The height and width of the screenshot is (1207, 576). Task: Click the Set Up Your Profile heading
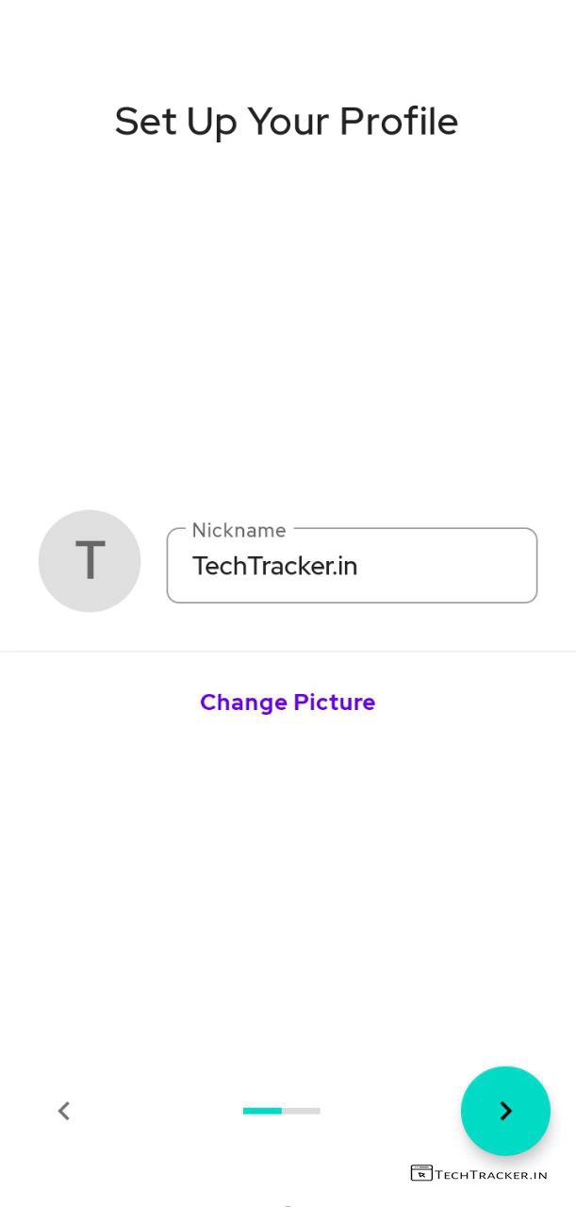287,122
